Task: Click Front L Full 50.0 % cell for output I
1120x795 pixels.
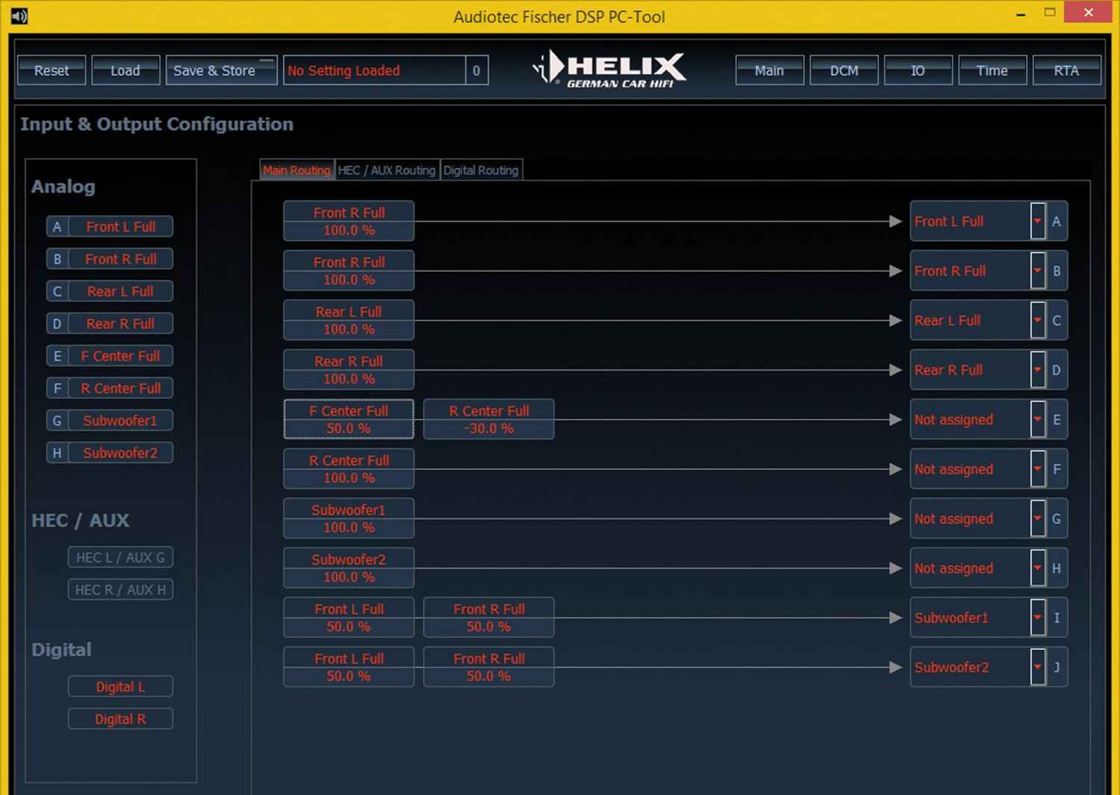Action: (x=349, y=618)
